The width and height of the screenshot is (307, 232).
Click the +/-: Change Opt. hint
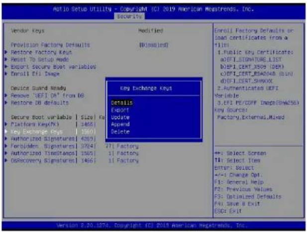(238, 175)
